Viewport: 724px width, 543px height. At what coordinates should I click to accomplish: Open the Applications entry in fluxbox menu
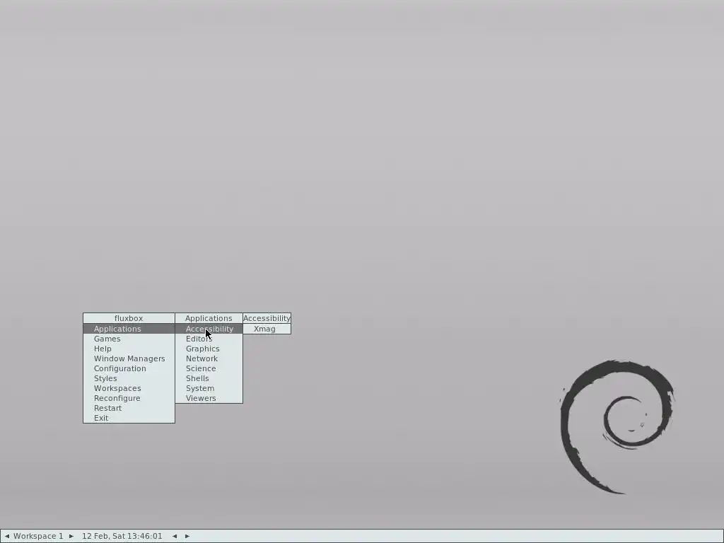(129, 329)
